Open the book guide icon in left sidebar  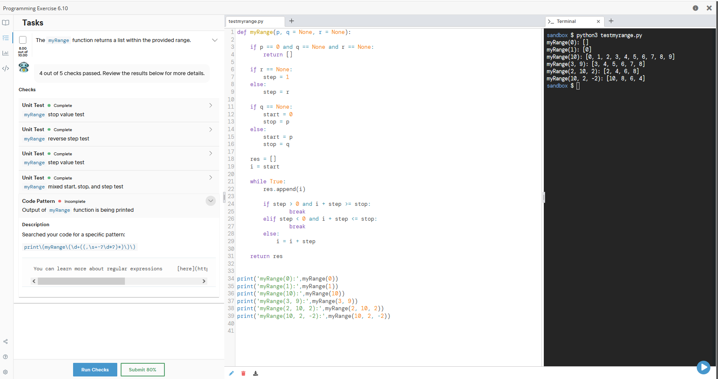6,22
